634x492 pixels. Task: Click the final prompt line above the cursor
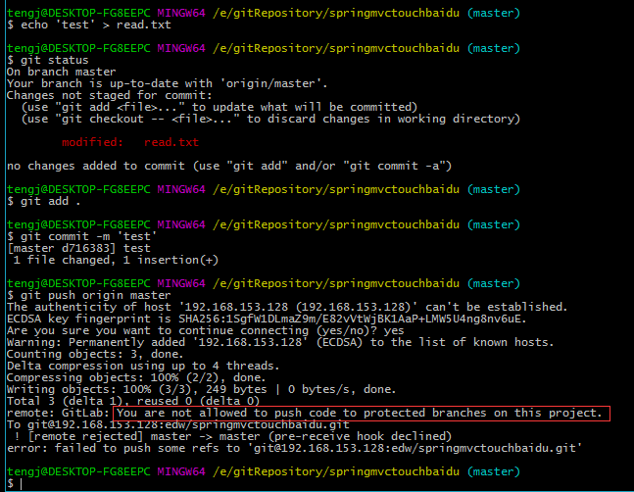tap(264, 471)
